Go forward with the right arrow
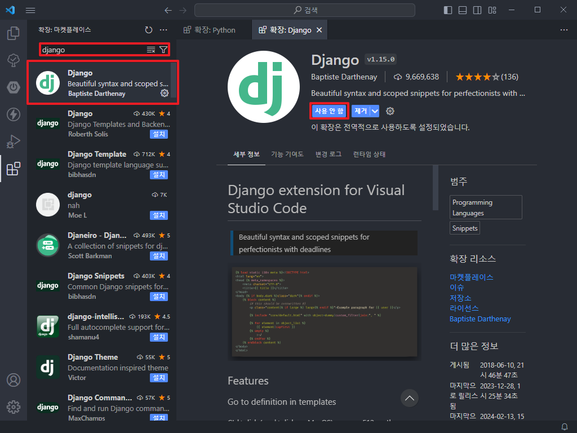This screenshot has width=577, height=433. tap(183, 10)
